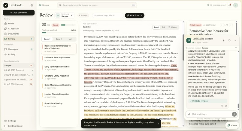Viewport: 242px width, 131px height.
Task: Open the Strict Maintenance Reporting finding
Action: [x=59, y=86]
